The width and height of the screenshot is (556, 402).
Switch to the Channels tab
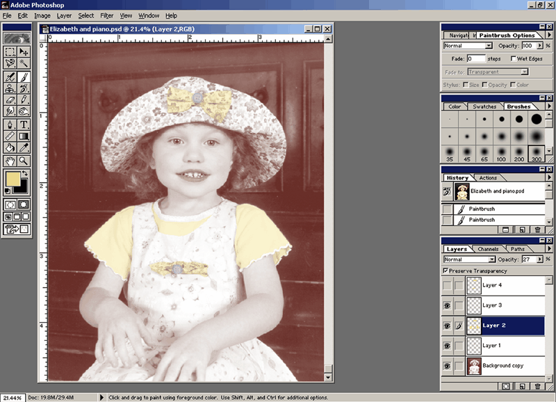point(488,249)
